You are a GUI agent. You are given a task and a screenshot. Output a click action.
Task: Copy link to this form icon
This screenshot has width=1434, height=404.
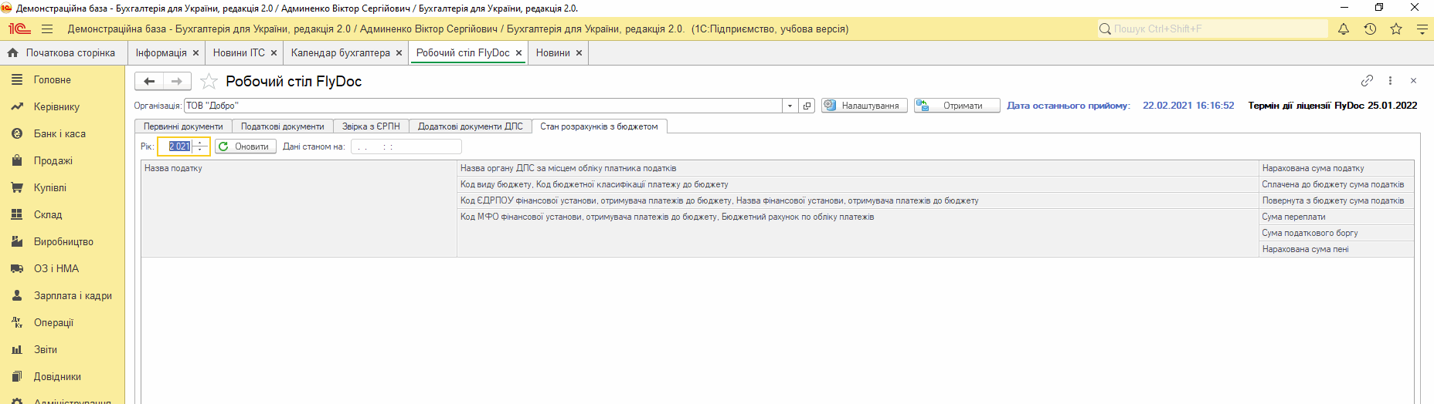pyautogui.click(x=1367, y=80)
